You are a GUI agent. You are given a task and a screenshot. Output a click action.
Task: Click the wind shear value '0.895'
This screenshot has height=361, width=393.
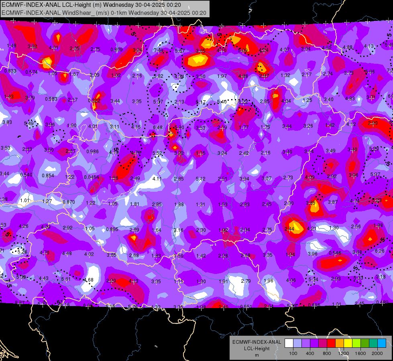[x=112, y=229]
